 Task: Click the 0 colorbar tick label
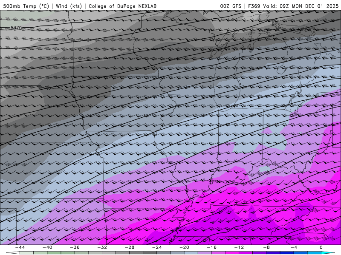point(321,247)
